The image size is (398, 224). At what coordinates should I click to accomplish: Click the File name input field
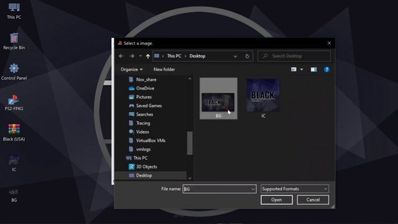coord(220,189)
